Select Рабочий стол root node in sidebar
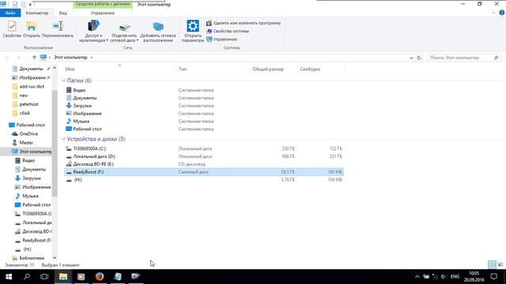506x284 pixels. [x=30, y=125]
